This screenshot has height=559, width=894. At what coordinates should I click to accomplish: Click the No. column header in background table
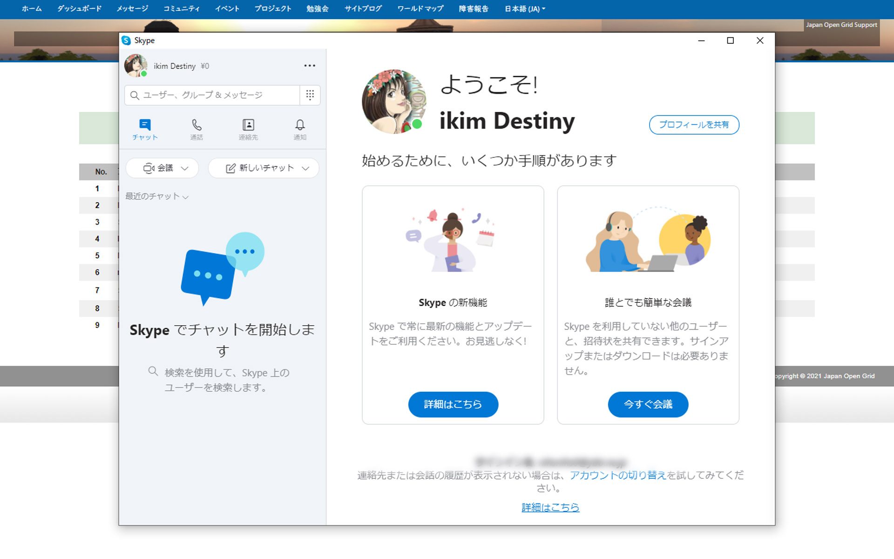pos(101,171)
